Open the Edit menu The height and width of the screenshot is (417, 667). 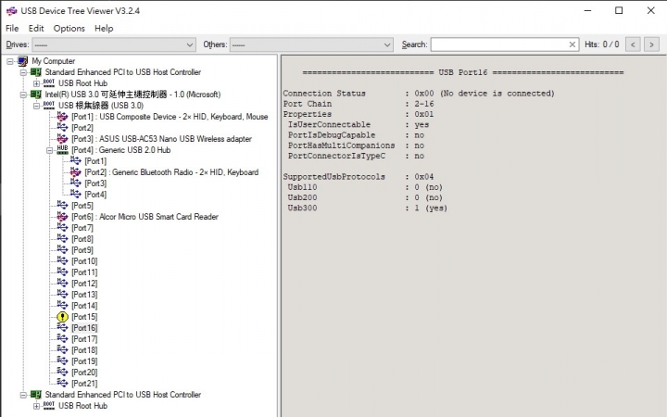36,28
